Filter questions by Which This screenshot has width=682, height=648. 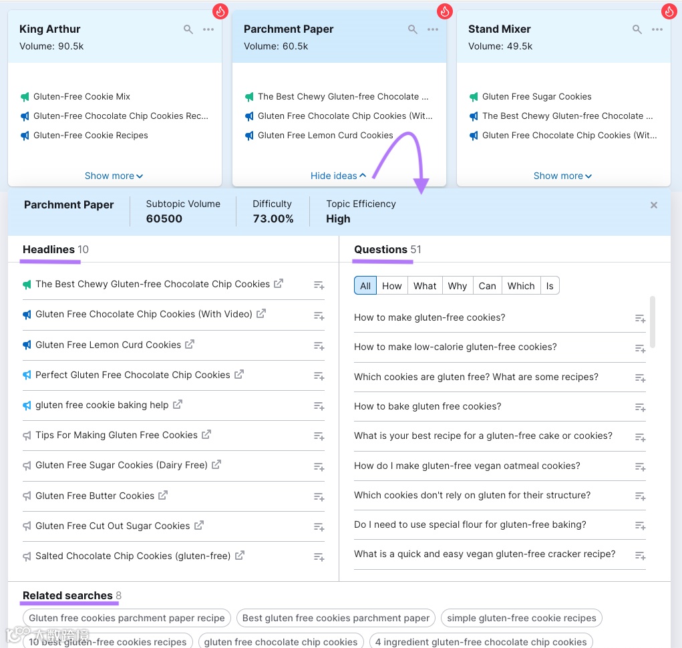pos(521,286)
